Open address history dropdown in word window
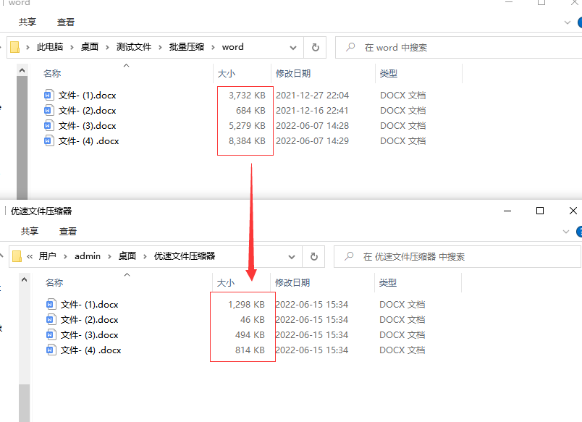This screenshot has width=582, height=422. (293, 48)
